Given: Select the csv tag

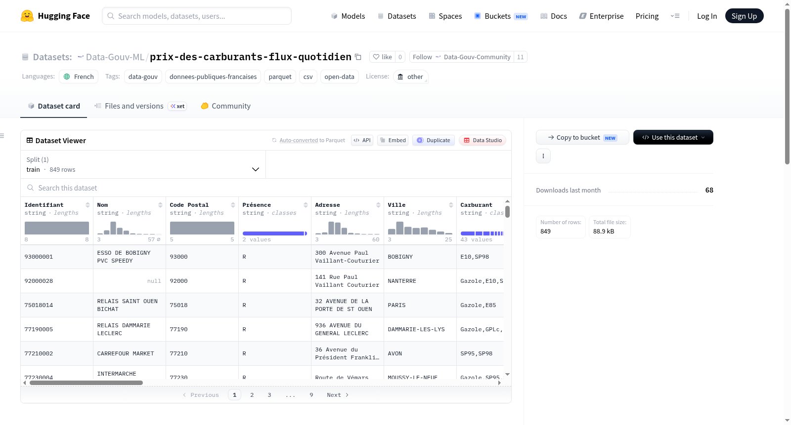Looking at the screenshot, I should tap(308, 77).
